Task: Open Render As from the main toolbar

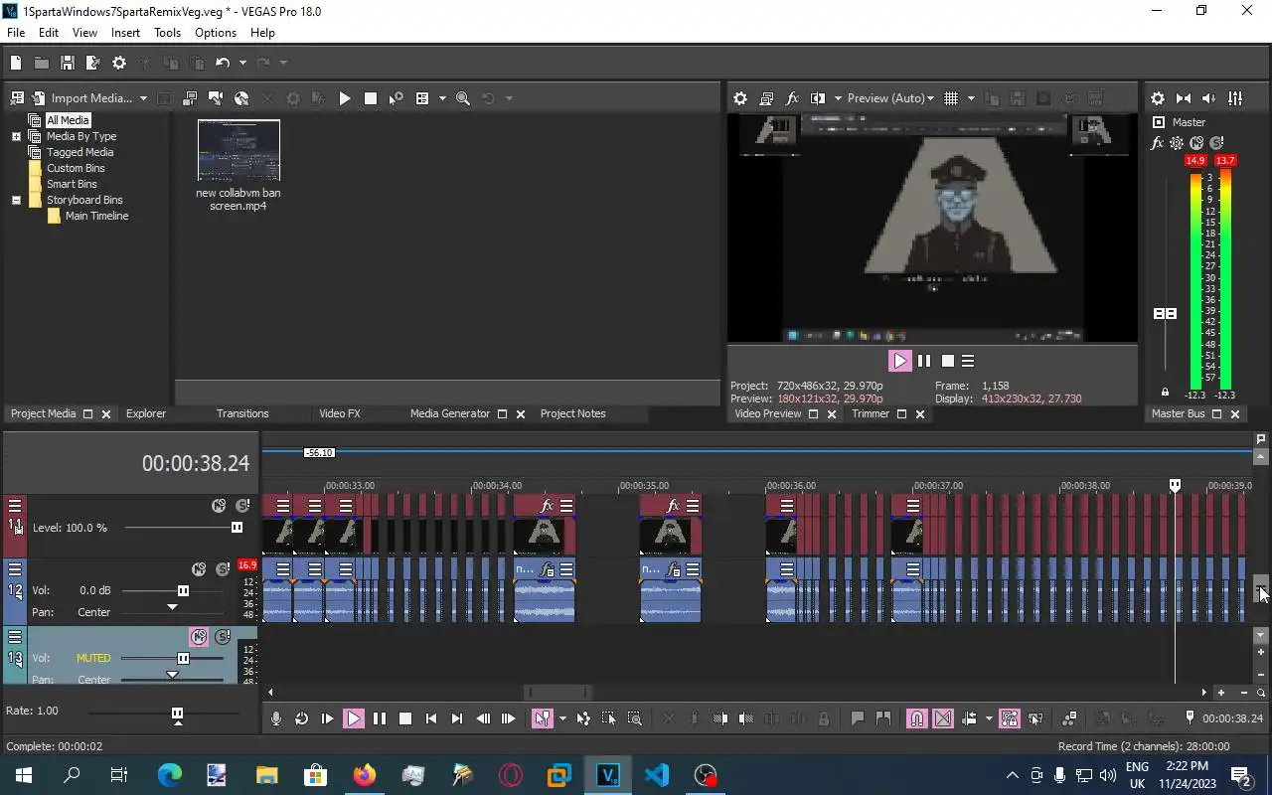Action: click(x=93, y=63)
